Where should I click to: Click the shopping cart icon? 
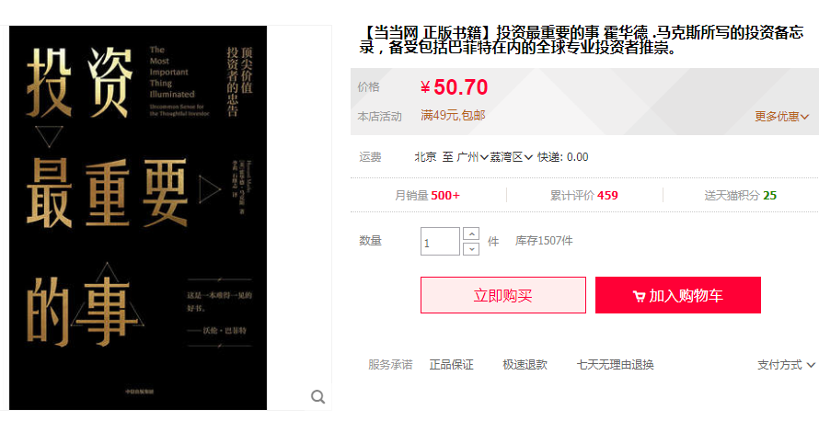pos(639,296)
